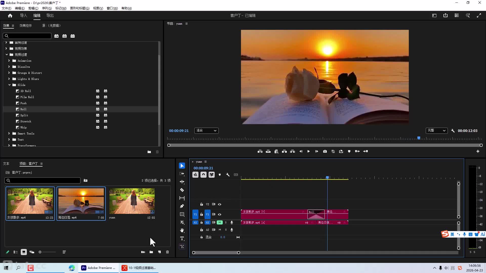The width and height of the screenshot is (486, 273).
Task: Select the Track Select Forward tool
Action: click(182, 174)
